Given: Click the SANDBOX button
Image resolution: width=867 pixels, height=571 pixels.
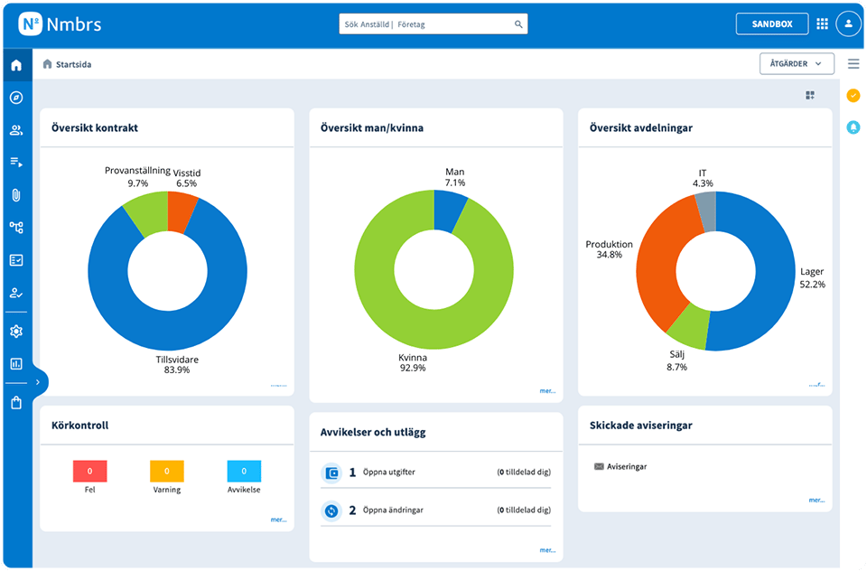Looking at the screenshot, I should coord(771,24).
